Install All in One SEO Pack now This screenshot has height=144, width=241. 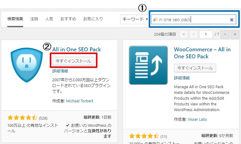pos(73,61)
